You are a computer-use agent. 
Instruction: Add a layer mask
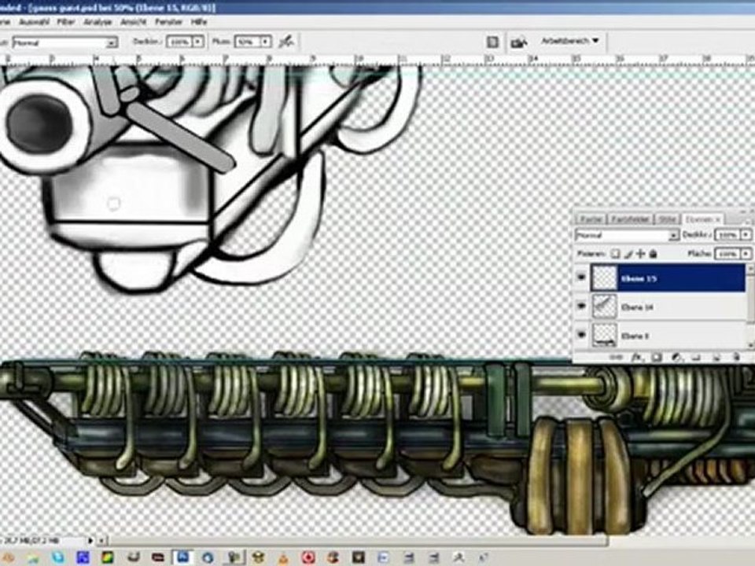click(657, 357)
